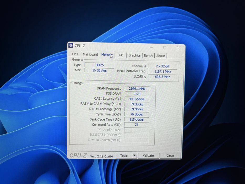Click the empty Row To Column field
245x184 pixels.
(136, 140)
